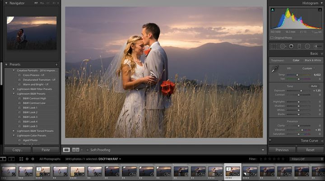Select the White Balance eyedropper tool

click(x=274, y=69)
